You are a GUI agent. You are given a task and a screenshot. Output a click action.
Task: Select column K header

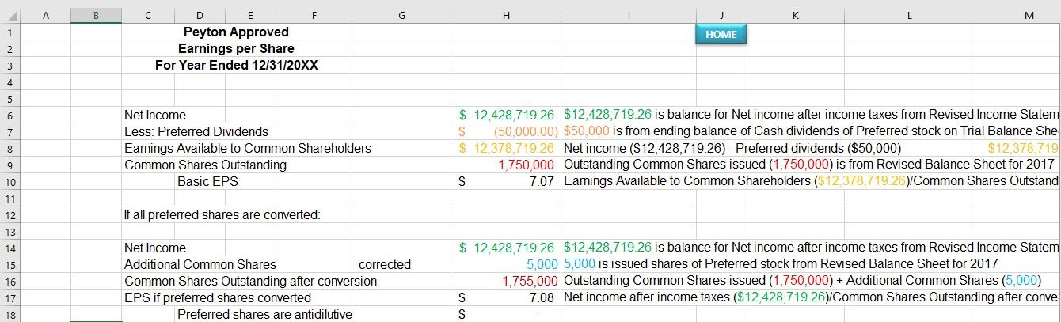coord(795,16)
